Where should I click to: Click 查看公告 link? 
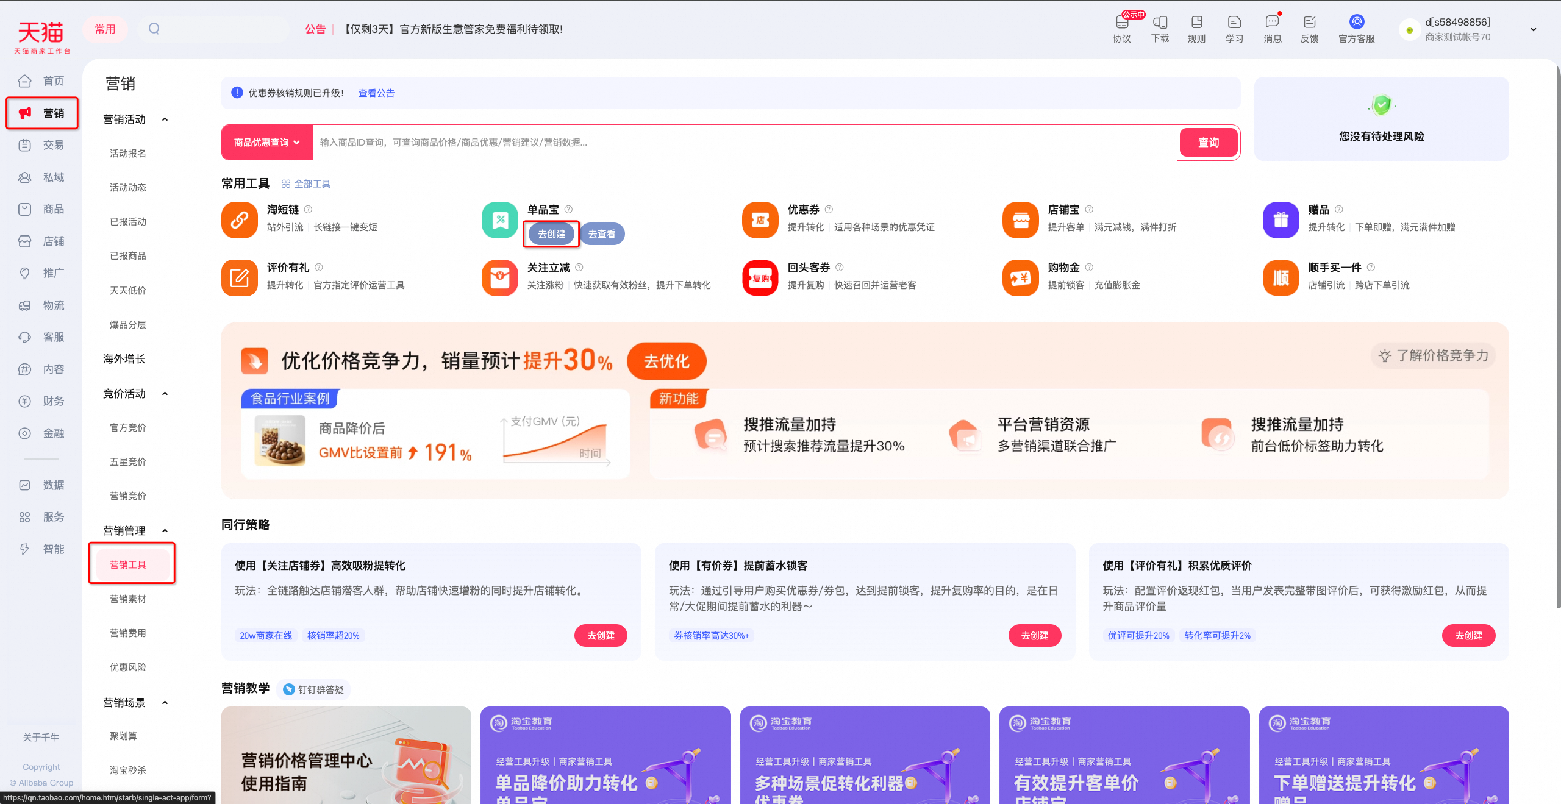click(376, 93)
